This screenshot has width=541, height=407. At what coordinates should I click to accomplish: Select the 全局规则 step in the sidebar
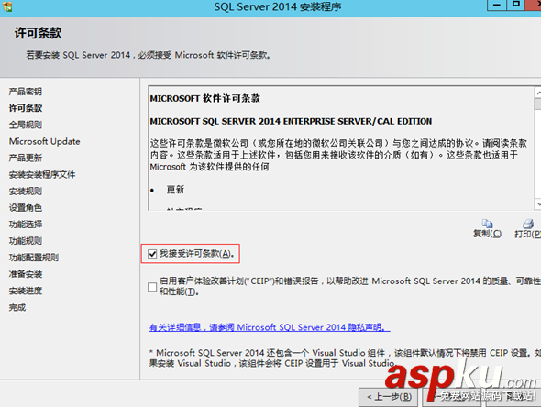click(x=25, y=125)
